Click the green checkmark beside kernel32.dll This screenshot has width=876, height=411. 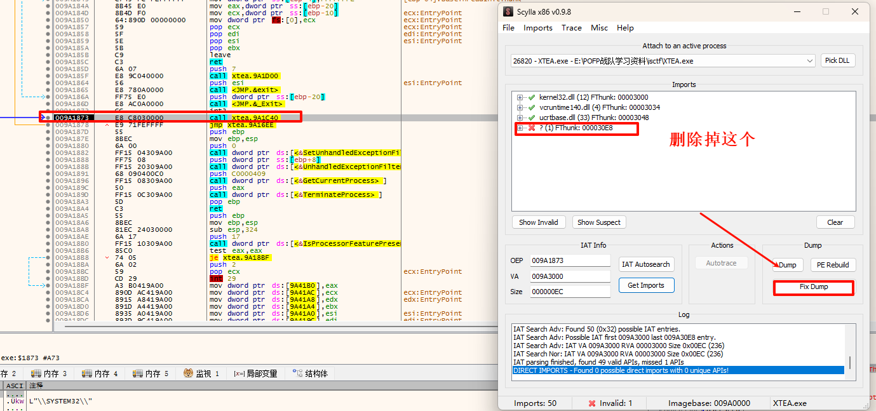pos(531,97)
